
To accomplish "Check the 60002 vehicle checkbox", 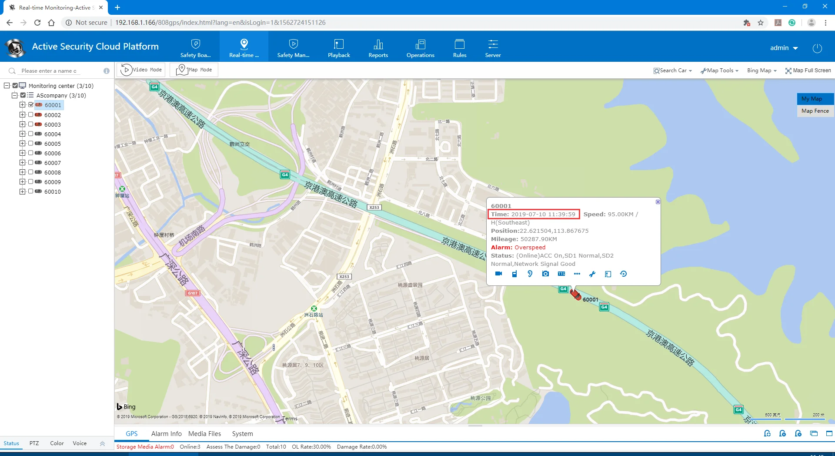I will 30,115.
